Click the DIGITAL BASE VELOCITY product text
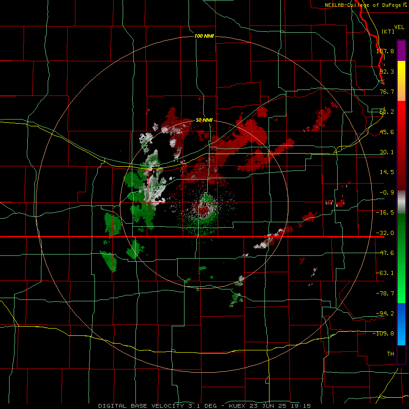This screenshot has width=409, height=409. tap(141, 406)
